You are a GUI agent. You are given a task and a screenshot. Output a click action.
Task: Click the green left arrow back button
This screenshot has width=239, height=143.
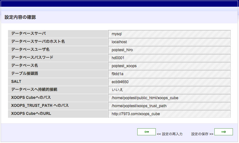(146, 132)
